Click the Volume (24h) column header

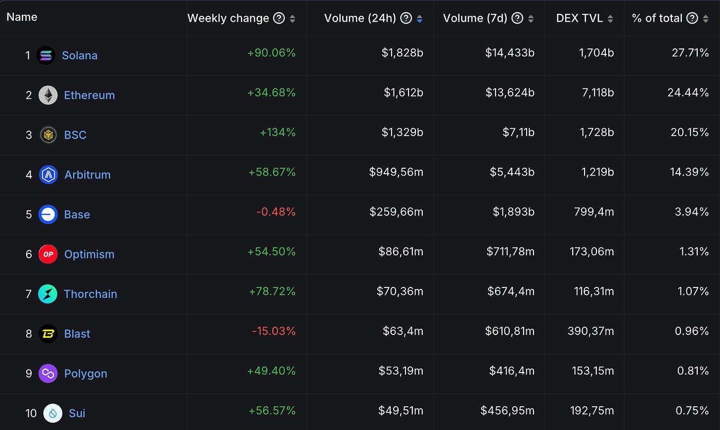[x=360, y=18]
